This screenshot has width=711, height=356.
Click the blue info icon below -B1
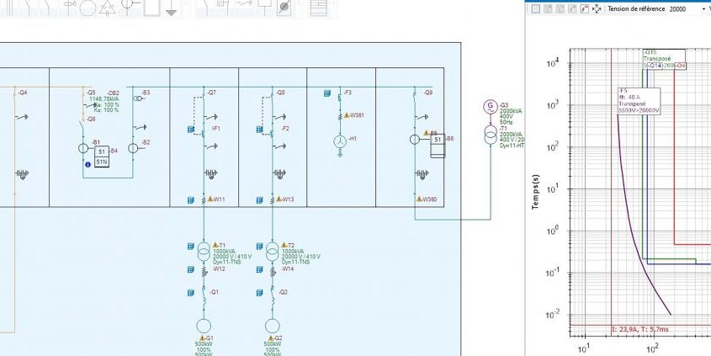click(88, 164)
